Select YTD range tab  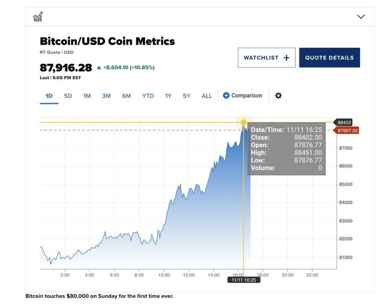(x=148, y=96)
